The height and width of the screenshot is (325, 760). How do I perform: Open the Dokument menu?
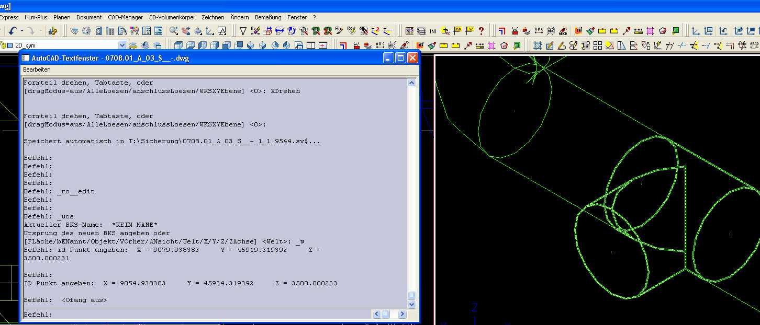pyautogui.click(x=89, y=17)
